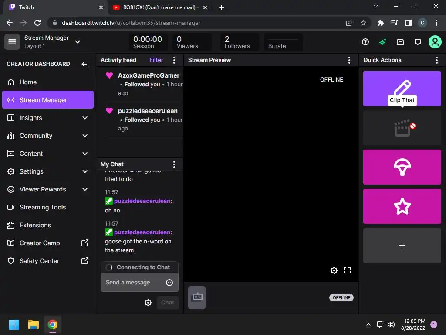Viewport: 446px width, 335px height.
Task: Reload the page
Action: (x=37, y=23)
